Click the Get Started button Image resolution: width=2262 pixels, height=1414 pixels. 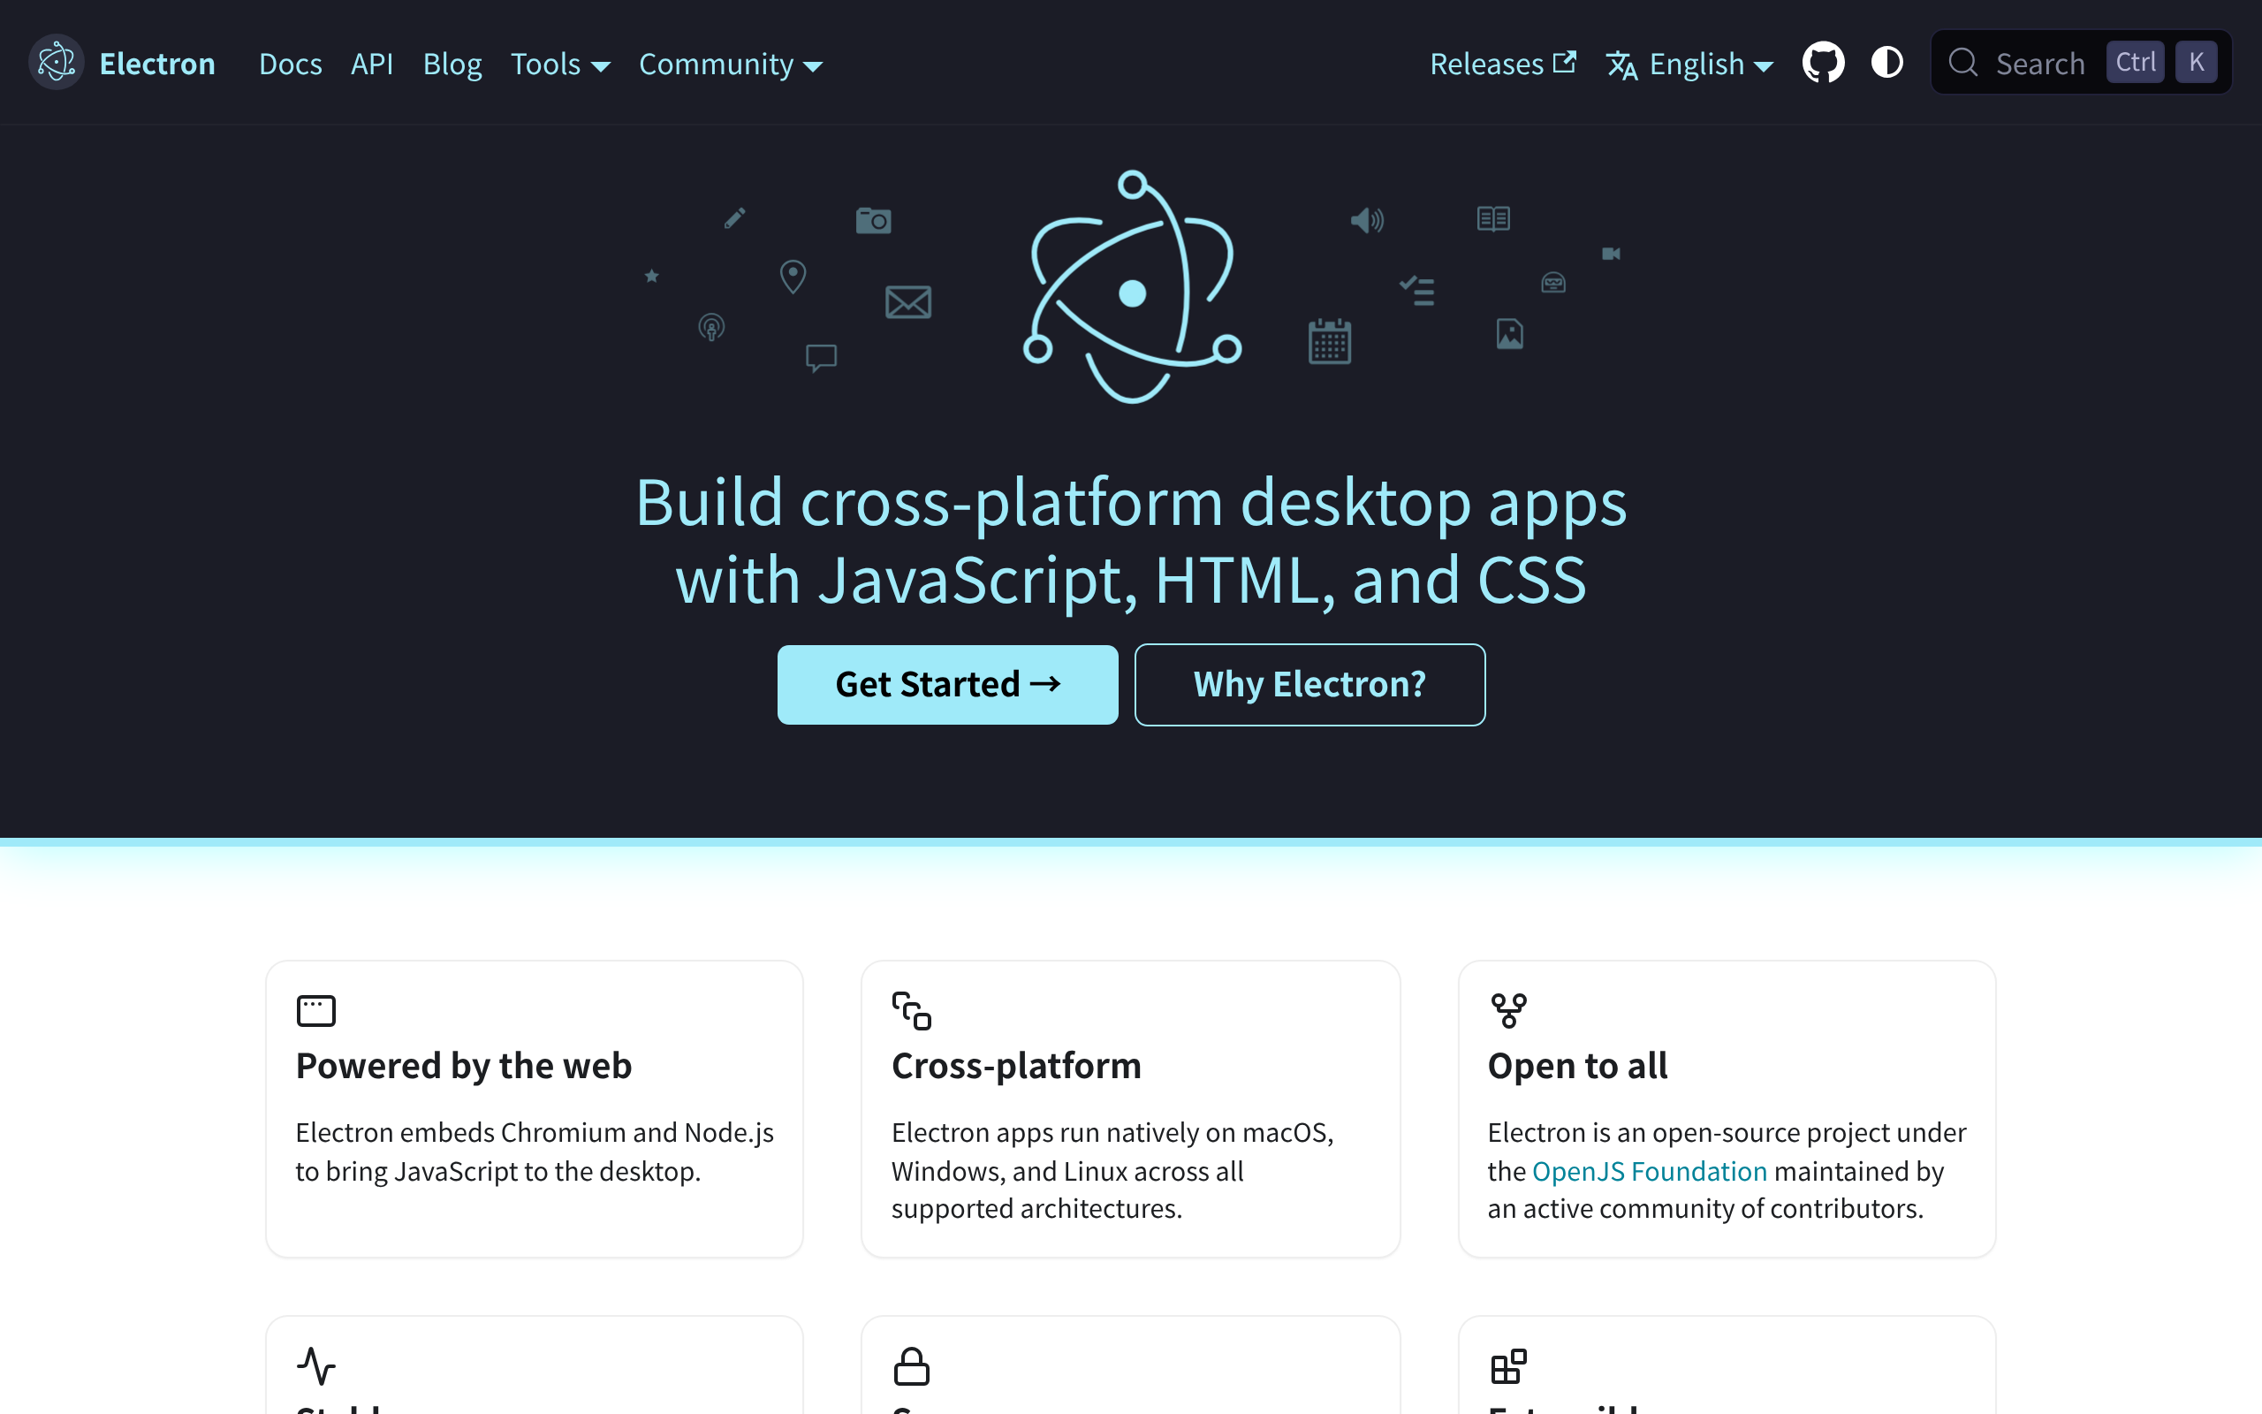point(948,685)
